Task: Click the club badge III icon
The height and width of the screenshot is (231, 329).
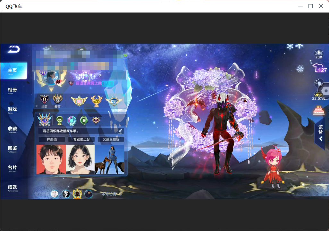Action: (x=71, y=83)
